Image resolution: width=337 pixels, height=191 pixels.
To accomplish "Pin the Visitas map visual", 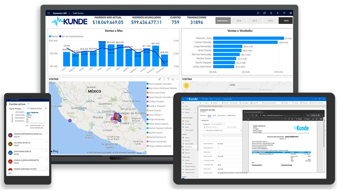I will click(160, 79).
